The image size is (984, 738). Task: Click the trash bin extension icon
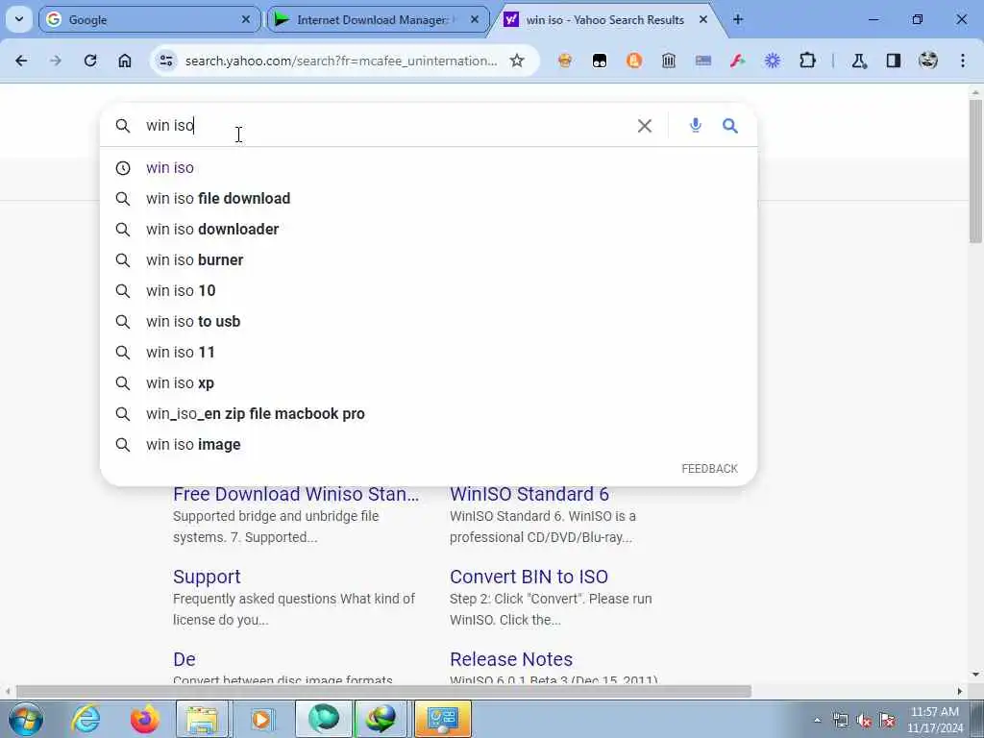point(669,61)
